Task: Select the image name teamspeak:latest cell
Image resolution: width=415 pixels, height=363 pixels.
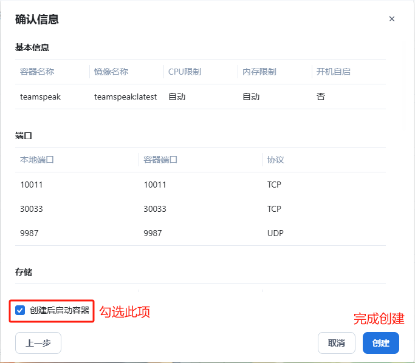Action: pyautogui.click(x=125, y=97)
